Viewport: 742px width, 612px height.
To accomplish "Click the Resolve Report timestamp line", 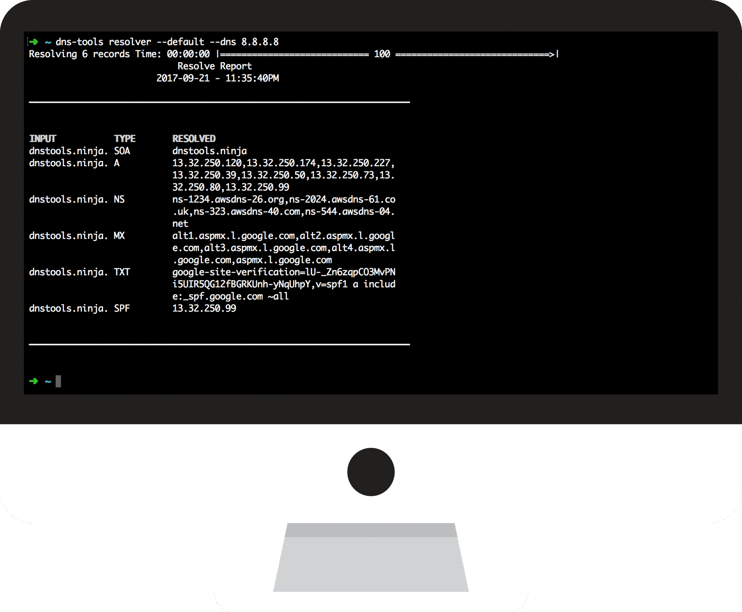I will [218, 77].
